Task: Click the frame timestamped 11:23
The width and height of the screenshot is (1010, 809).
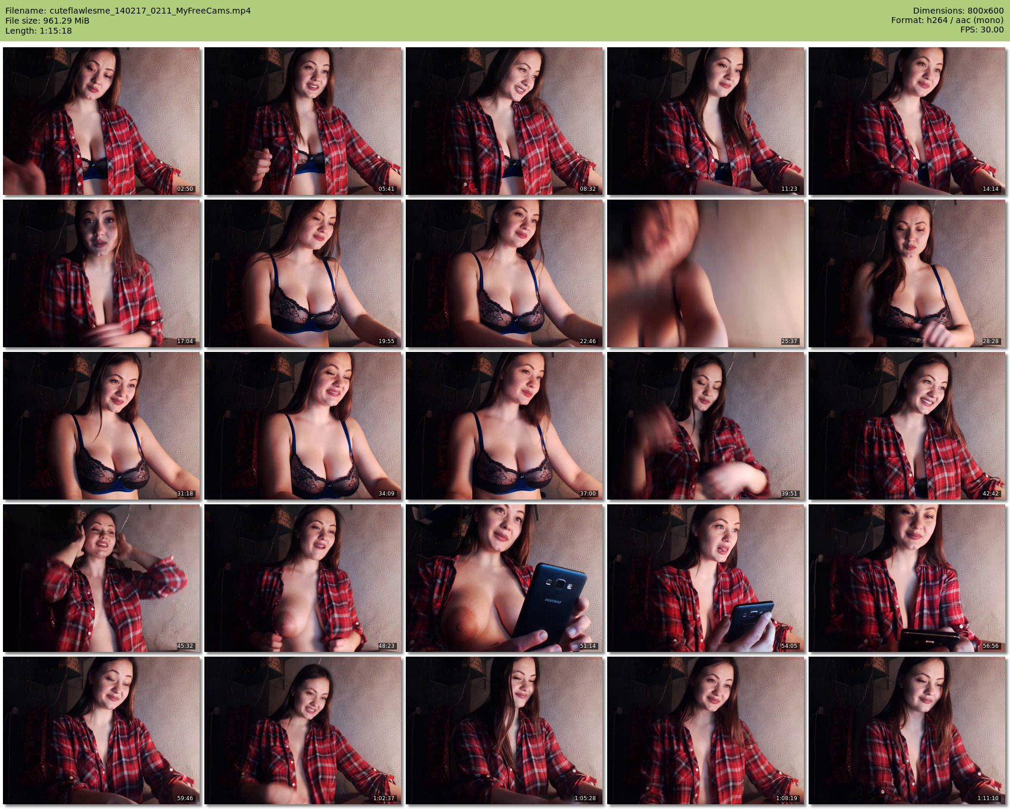Action: [x=706, y=121]
